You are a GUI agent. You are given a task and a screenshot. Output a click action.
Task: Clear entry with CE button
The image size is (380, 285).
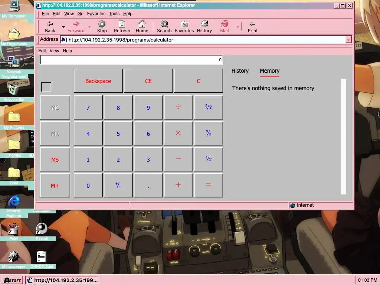[148, 81]
